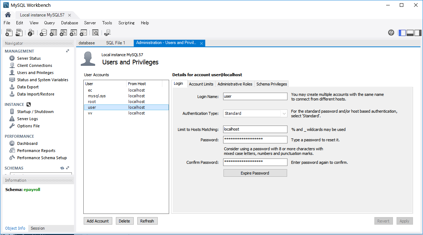Select Users and Privileges in Navigator
This screenshot has height=235, width=423.
[x=35, y=73]
